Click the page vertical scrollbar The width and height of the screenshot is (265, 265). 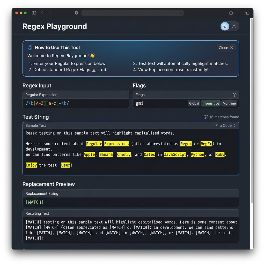[252, 111]
